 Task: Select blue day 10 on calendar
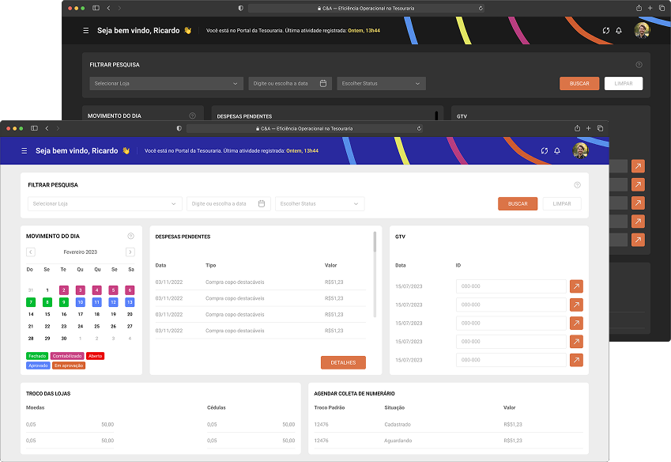click(x=81, y=302)
